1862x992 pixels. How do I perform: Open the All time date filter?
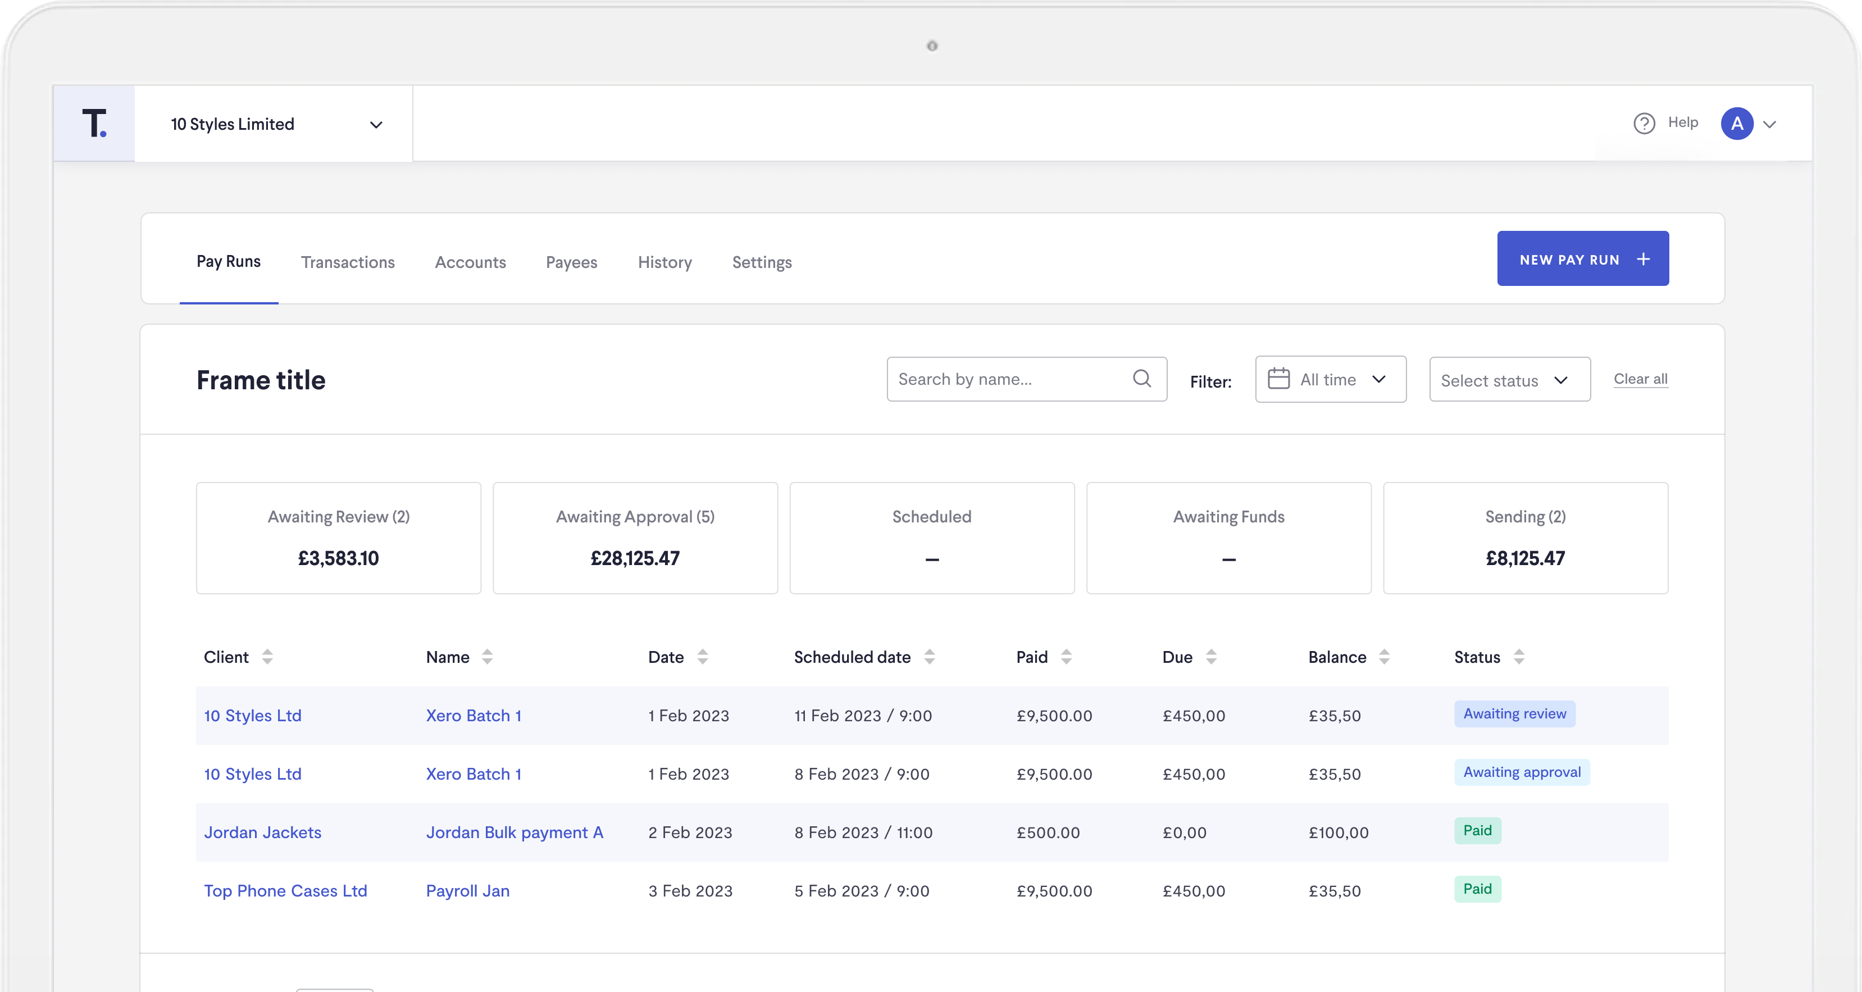point(1330,380)
